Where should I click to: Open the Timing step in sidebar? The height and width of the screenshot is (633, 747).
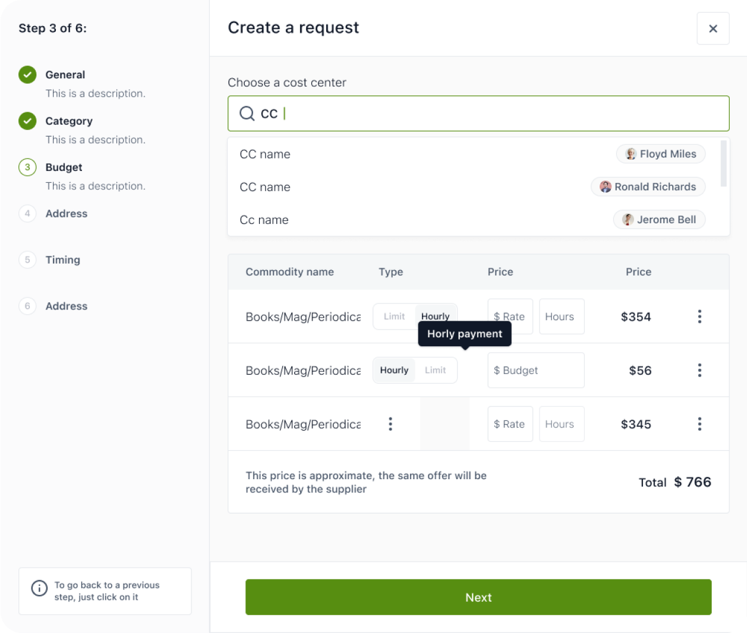point(62,260)
